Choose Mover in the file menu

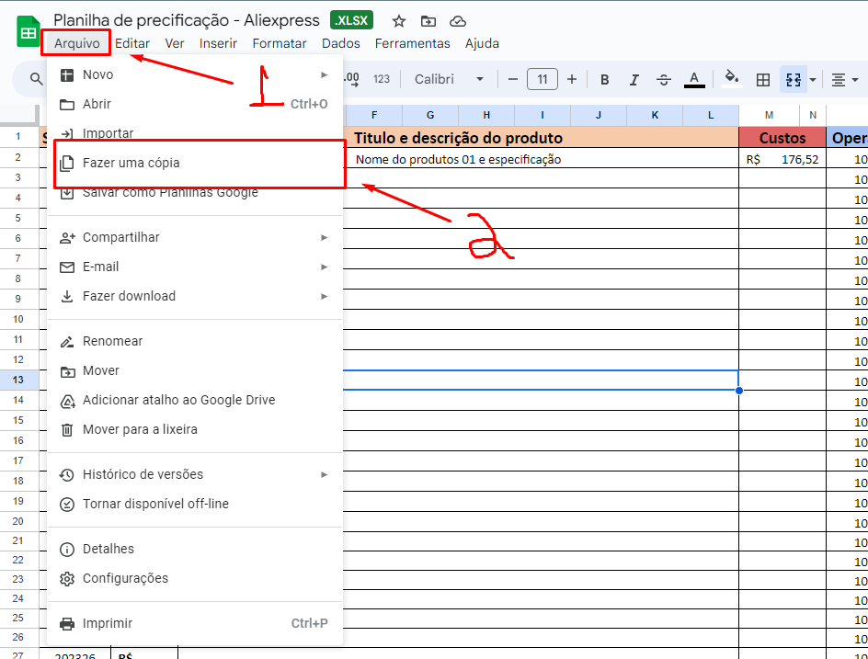pyautogui.click(x=195, y=370)
